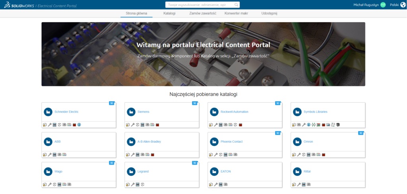Click the 3D part icon under Symbols Libraries
Viewport: 407px width, 194px height.
click(x=338, y=125)
